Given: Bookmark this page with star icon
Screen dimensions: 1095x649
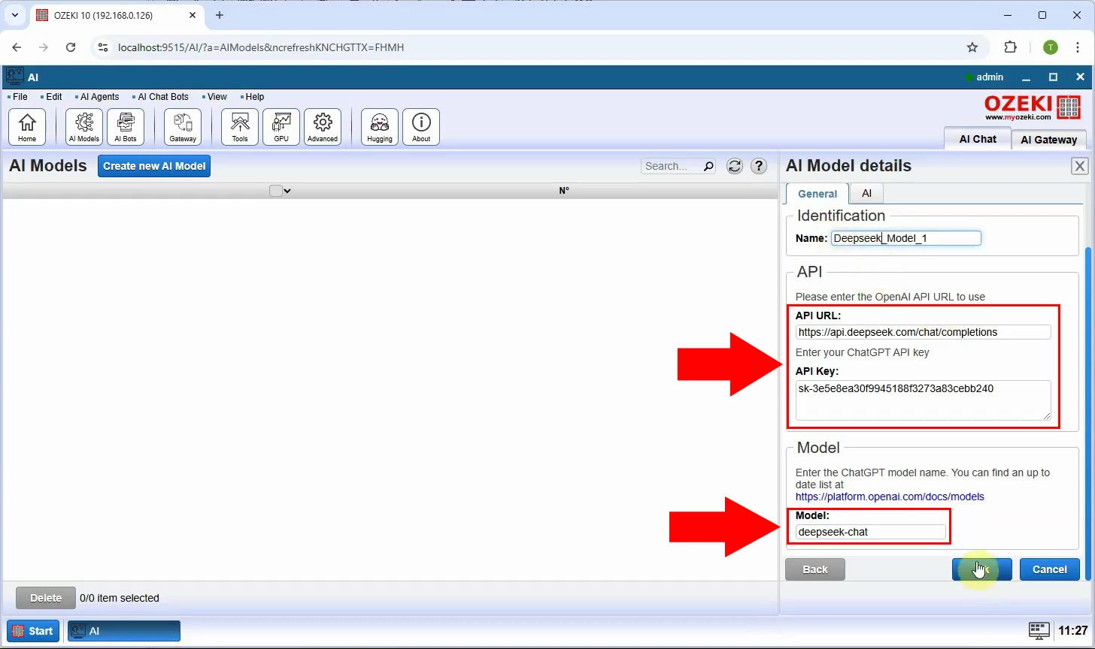Looking at the screenshot, I should [972, 47].
